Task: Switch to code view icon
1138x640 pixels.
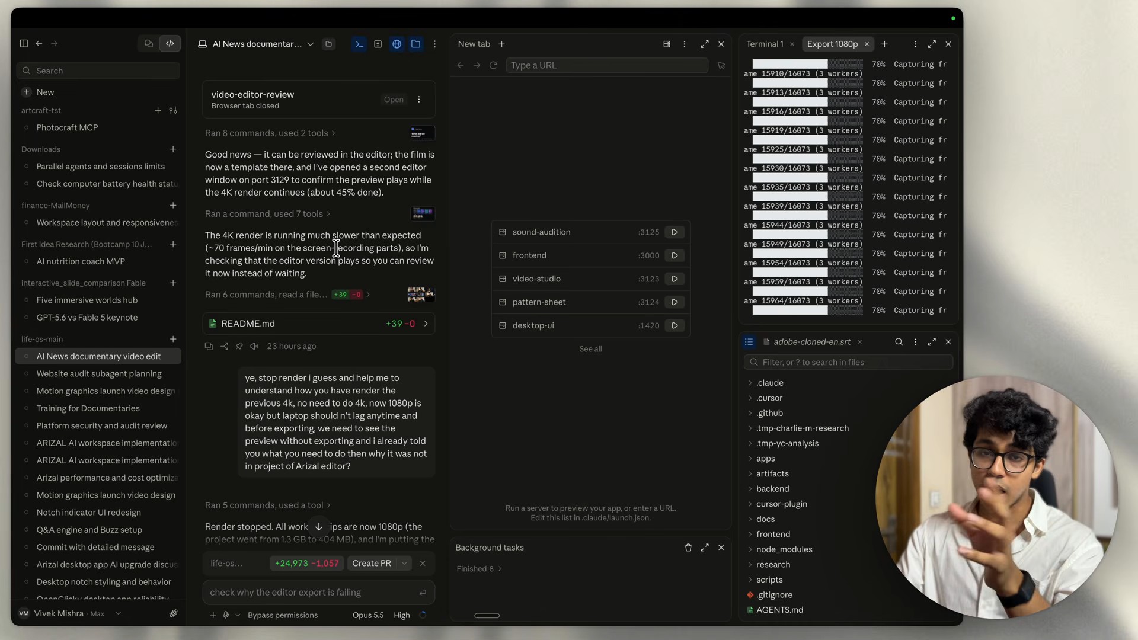Action: click(170, 43)
